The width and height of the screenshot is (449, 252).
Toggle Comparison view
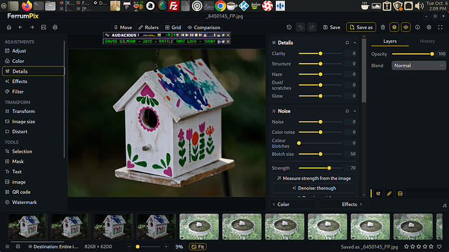pyautogui.click(x=204, y=27)
